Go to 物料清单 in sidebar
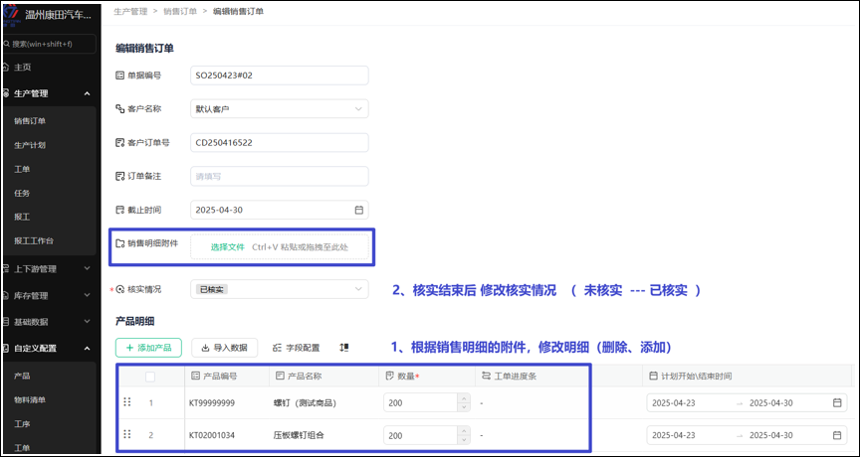 pyautogui.click(x=30, y=400)
